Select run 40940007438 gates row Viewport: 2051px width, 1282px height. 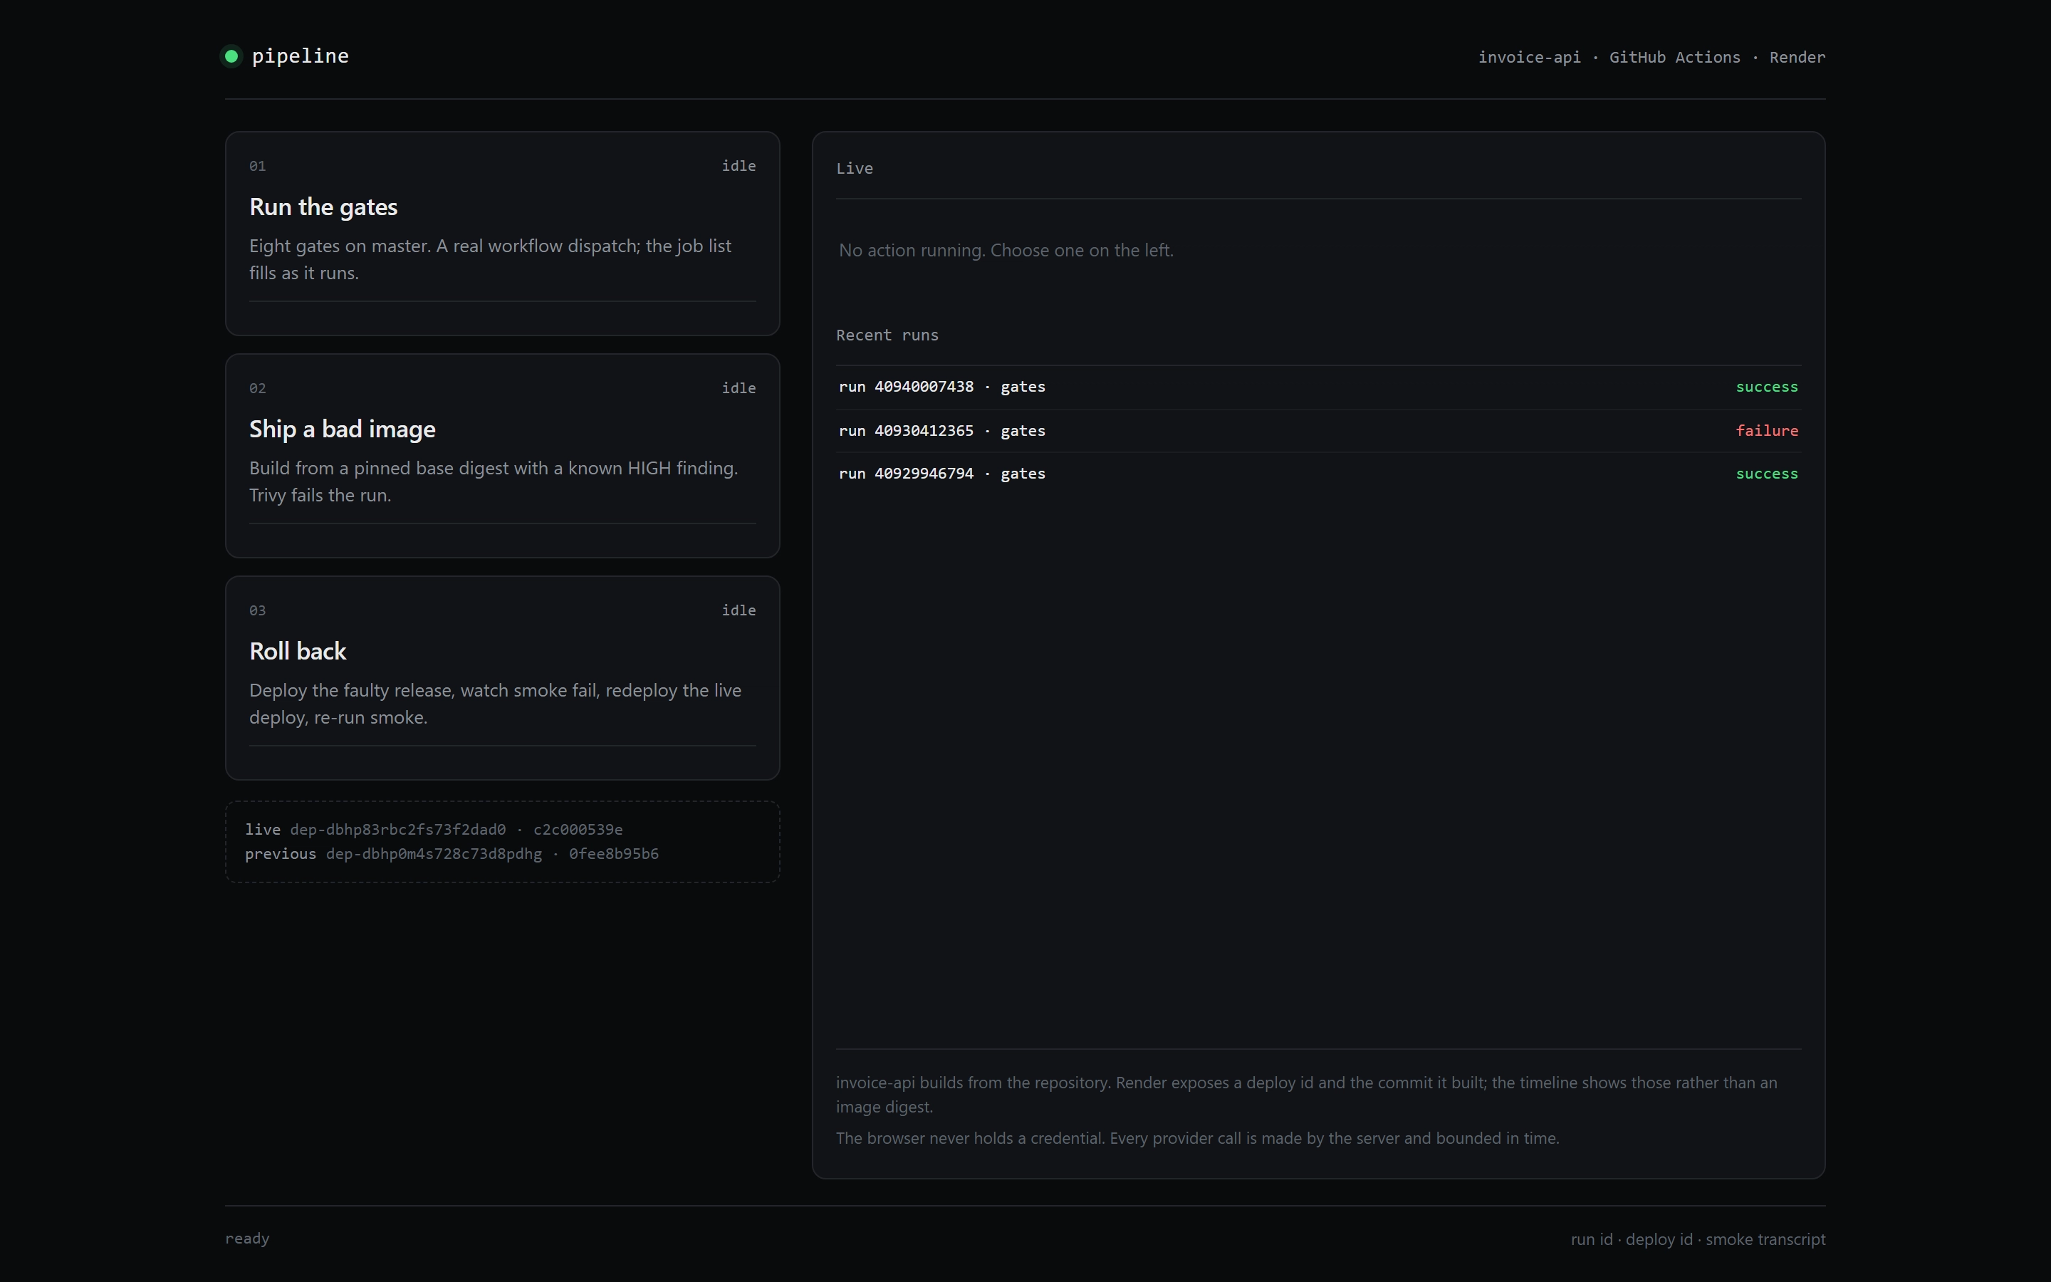coord(1318,387)
